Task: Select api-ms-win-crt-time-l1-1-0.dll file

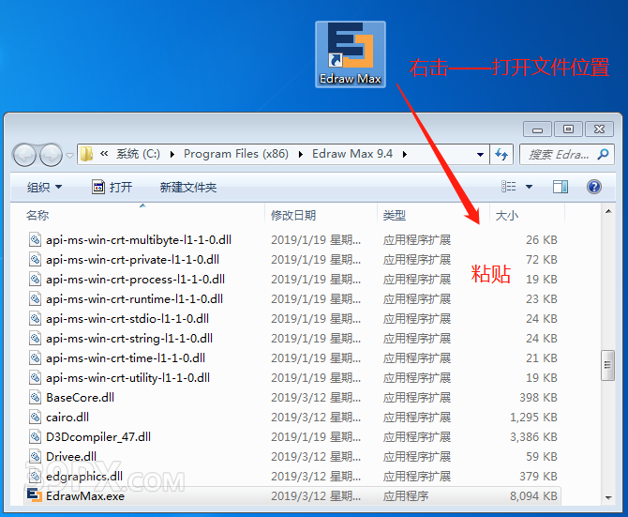Action: (126, 357)
